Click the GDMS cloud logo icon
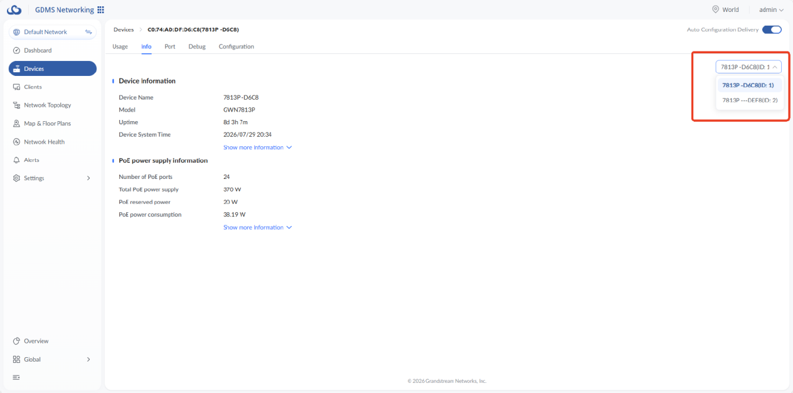This screenshot has width=793, height=393. (x=14, y=9)
